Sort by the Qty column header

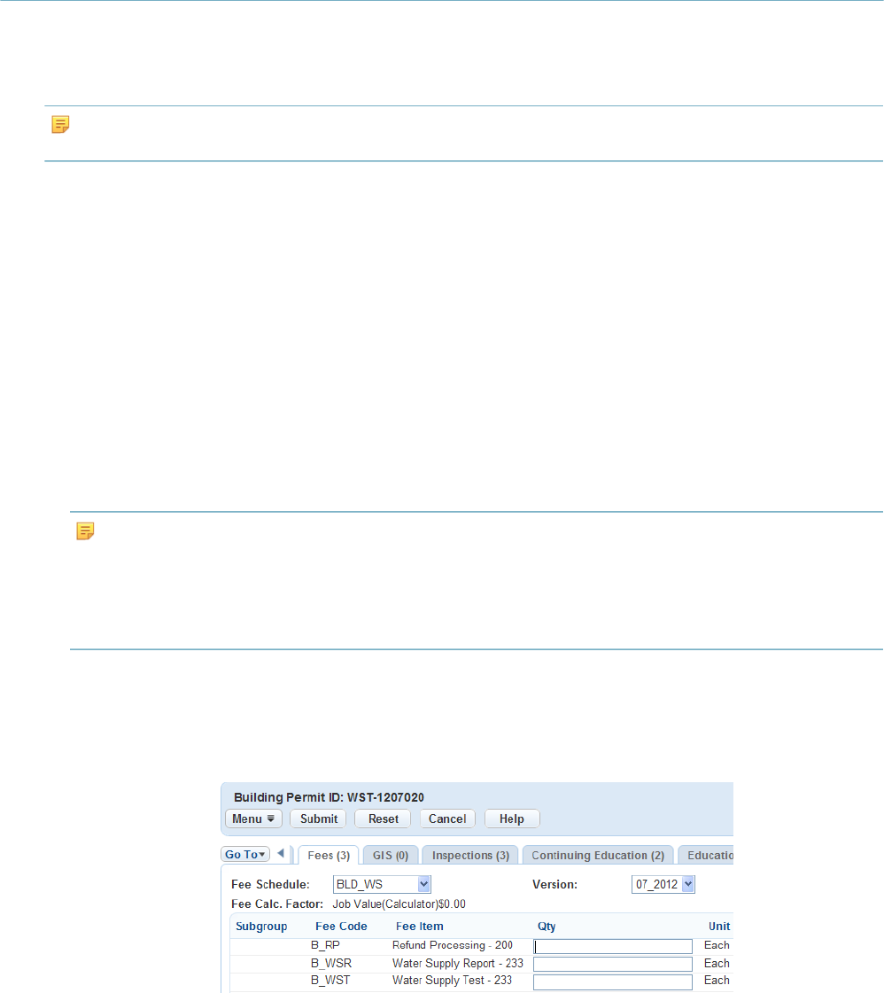pyautogui.click(x=547, y=927)
